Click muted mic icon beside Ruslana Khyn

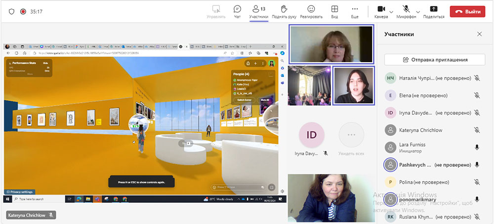[x=477, y=217]
